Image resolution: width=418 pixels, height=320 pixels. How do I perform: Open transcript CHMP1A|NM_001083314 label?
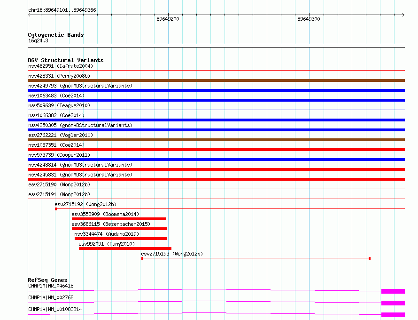[x=55, y=309]
